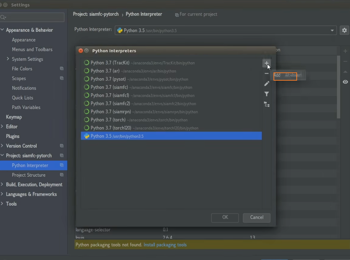Click the Python logo icon of Python 3.5 row

pyautogui.click(x=86, y=136)
